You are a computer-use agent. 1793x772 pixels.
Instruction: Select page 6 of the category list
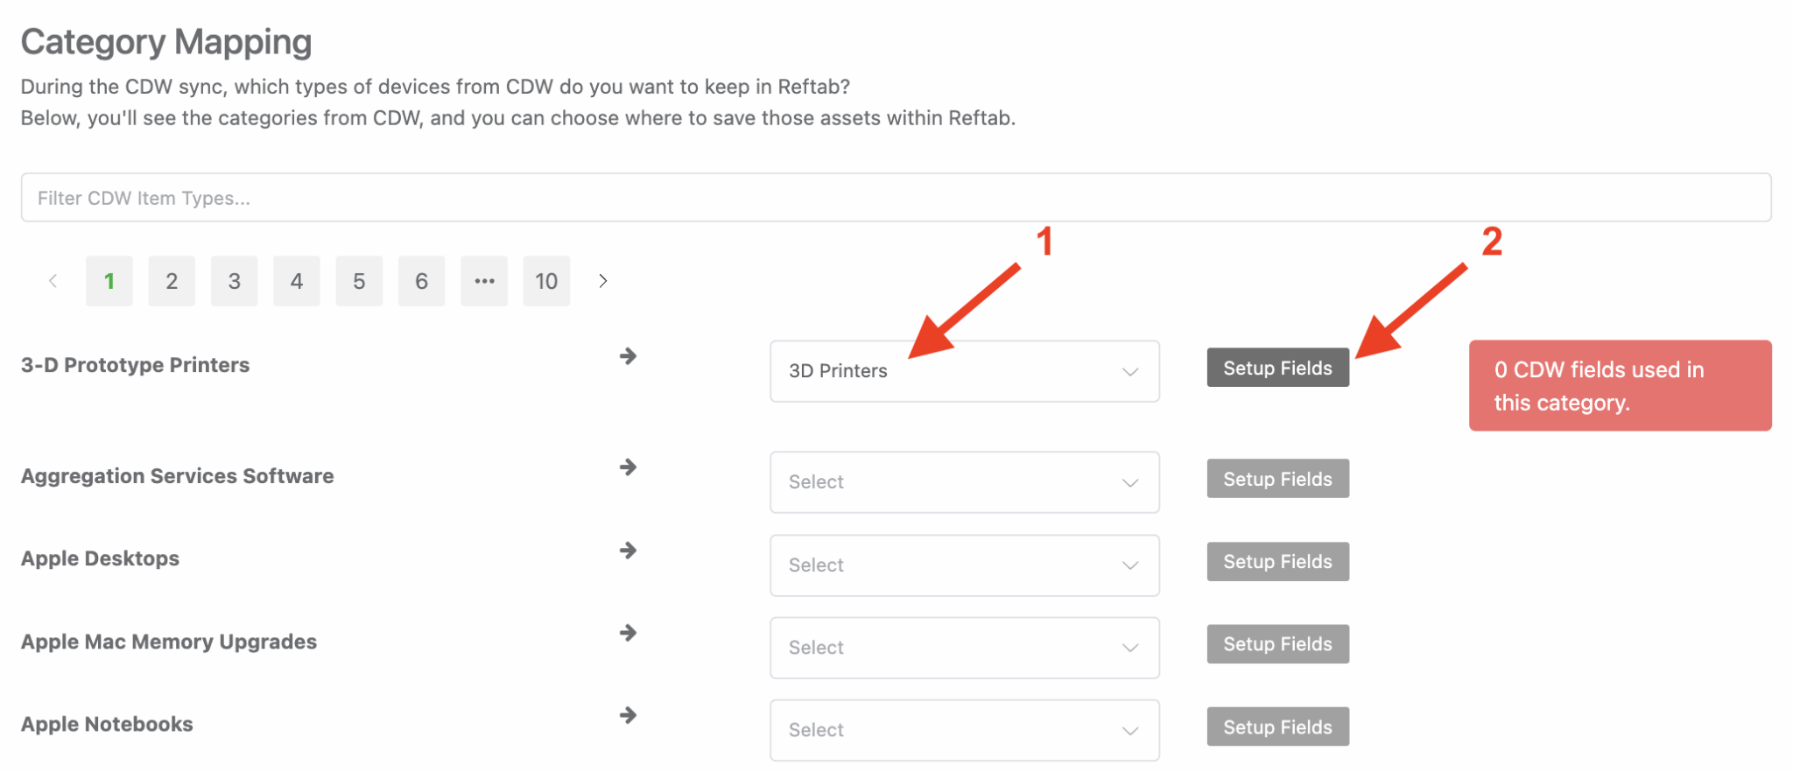(x=421, y=281)
